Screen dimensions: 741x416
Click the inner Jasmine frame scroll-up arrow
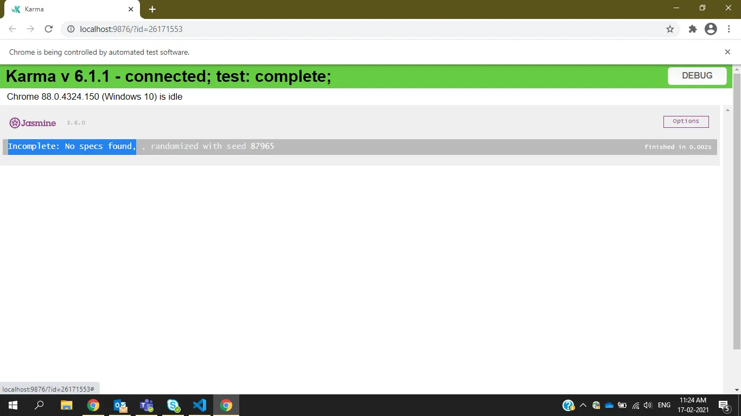[727, 110]
